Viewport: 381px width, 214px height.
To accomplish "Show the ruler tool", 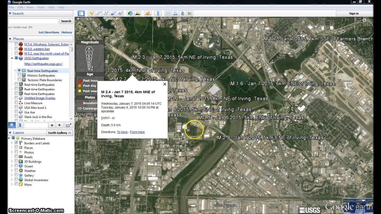I will (x=158, y=13).
